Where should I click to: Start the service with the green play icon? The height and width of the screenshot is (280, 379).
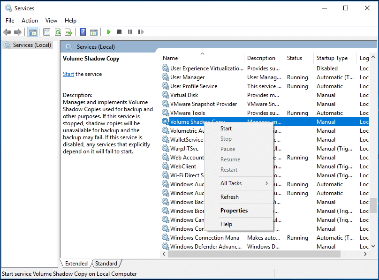[108, 32]
